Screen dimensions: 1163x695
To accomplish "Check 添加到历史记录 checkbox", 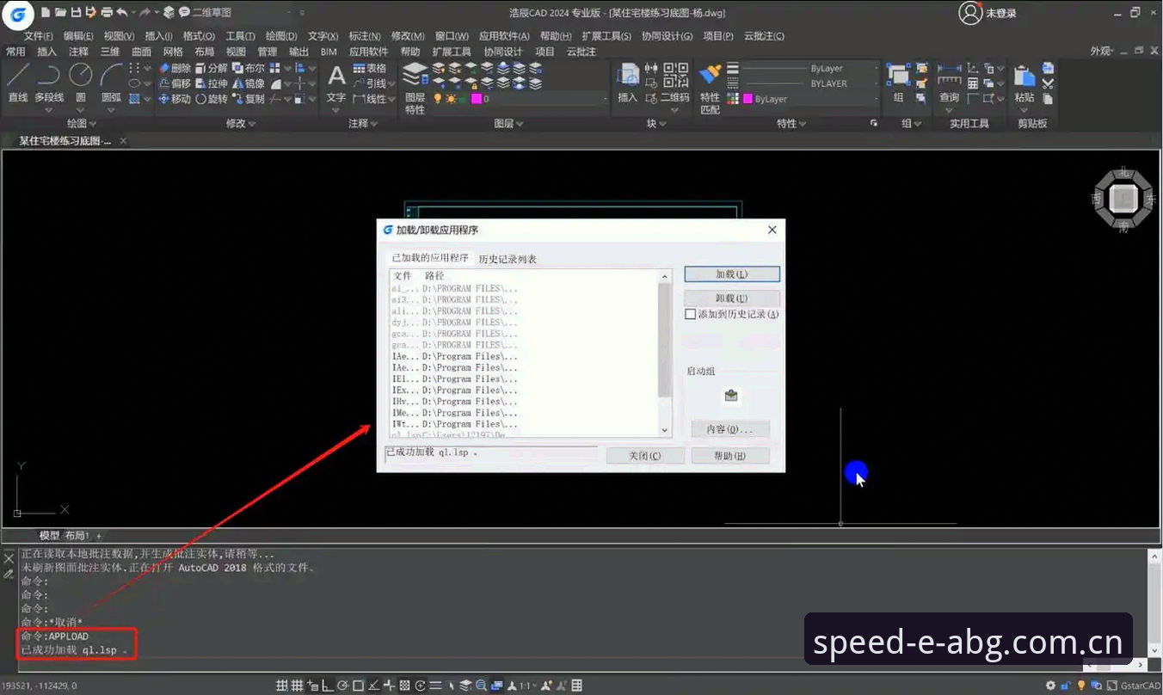I will pyautogui.click(x=690, y=315).
